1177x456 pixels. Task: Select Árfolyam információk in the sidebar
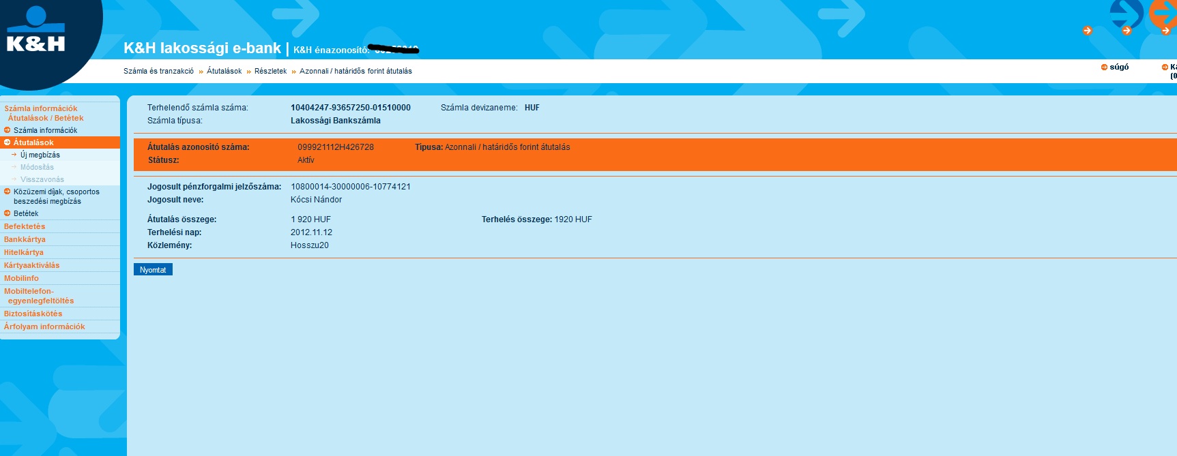[44, 326]
